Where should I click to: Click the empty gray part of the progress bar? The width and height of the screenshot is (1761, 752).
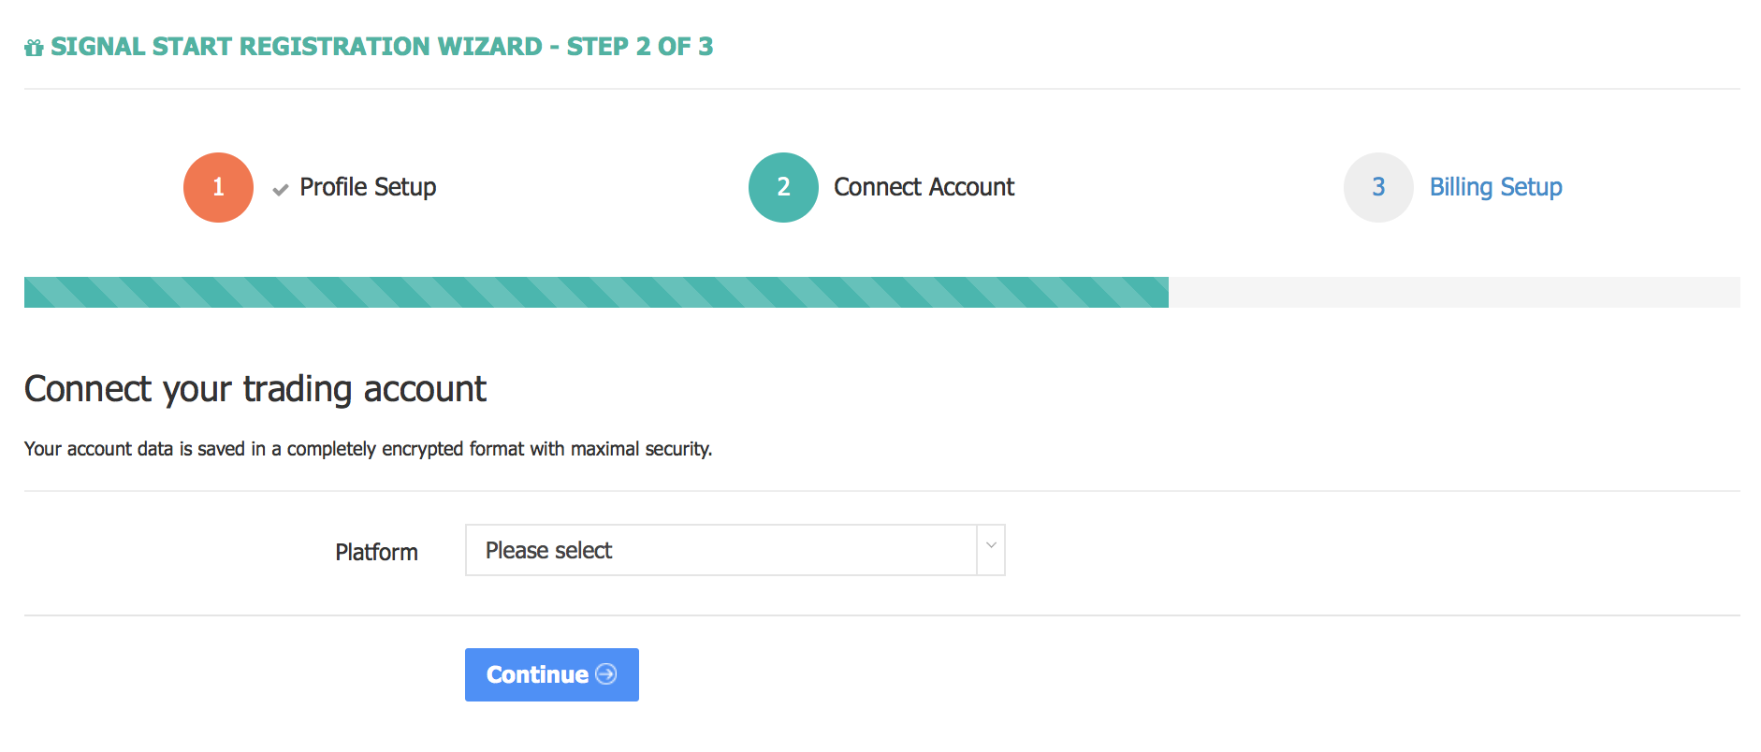pyautogui.click(x=1453, y=292)
